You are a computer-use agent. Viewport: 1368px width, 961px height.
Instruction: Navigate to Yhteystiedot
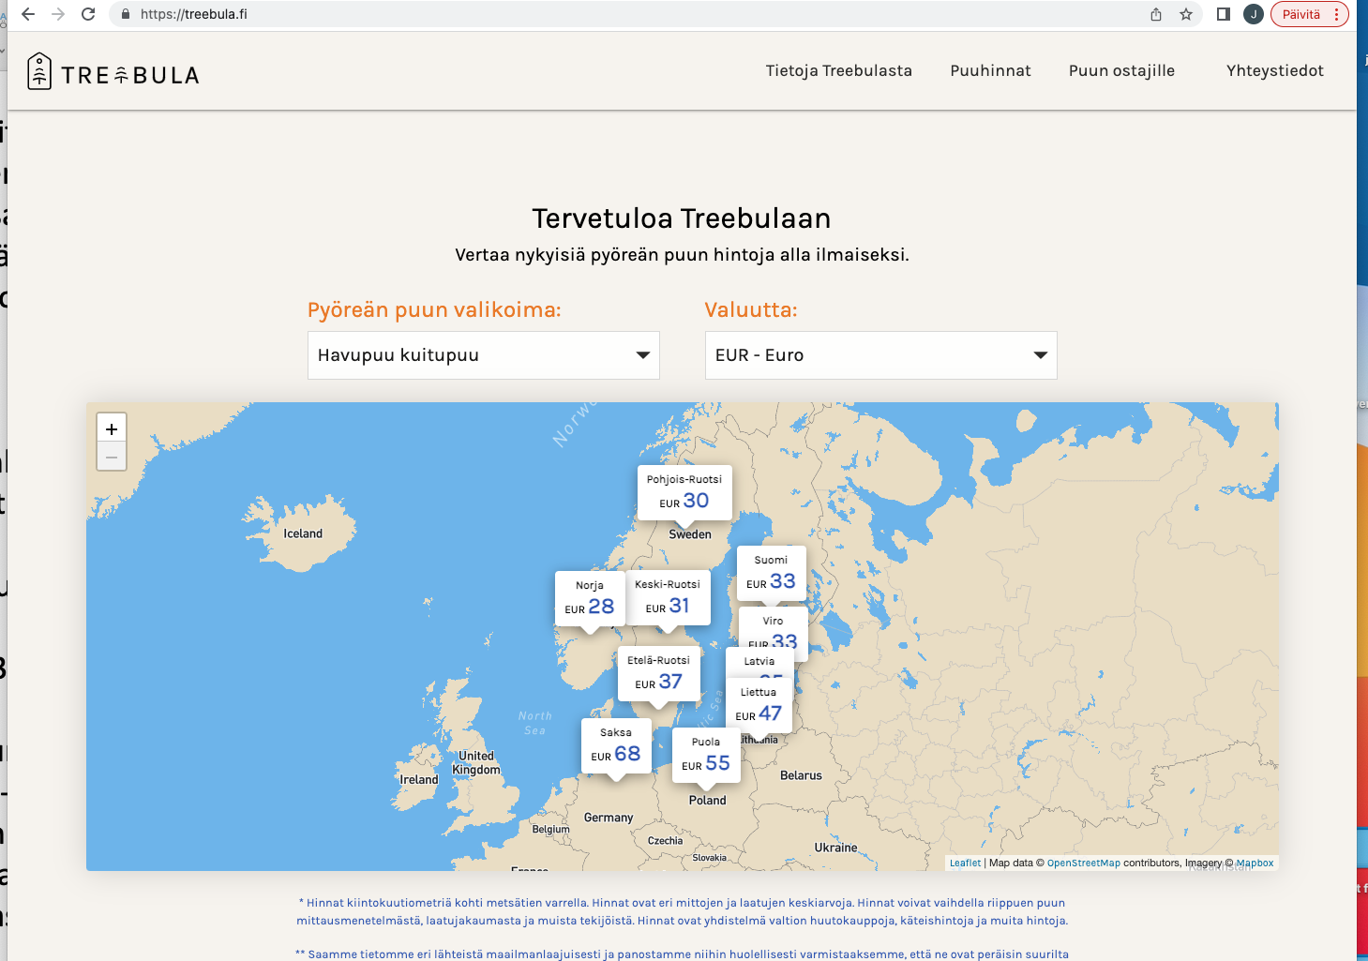[1274, 70]
